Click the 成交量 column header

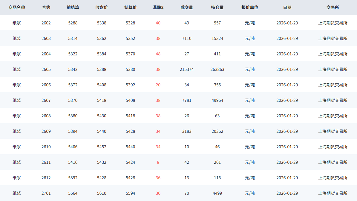click(187, 7)
